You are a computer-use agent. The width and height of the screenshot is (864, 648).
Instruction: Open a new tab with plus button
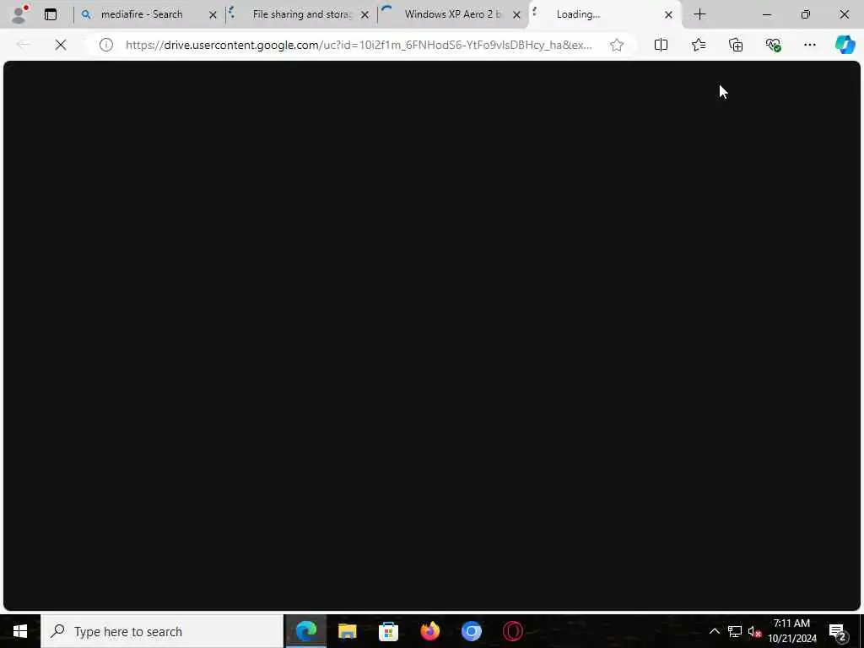[699, 14]
